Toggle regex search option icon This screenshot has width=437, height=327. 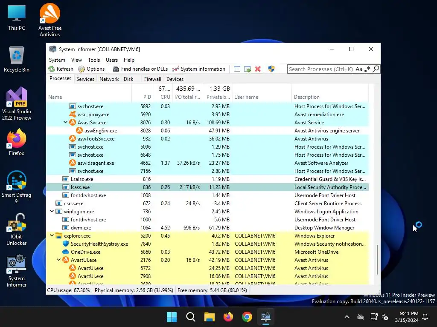367,69
